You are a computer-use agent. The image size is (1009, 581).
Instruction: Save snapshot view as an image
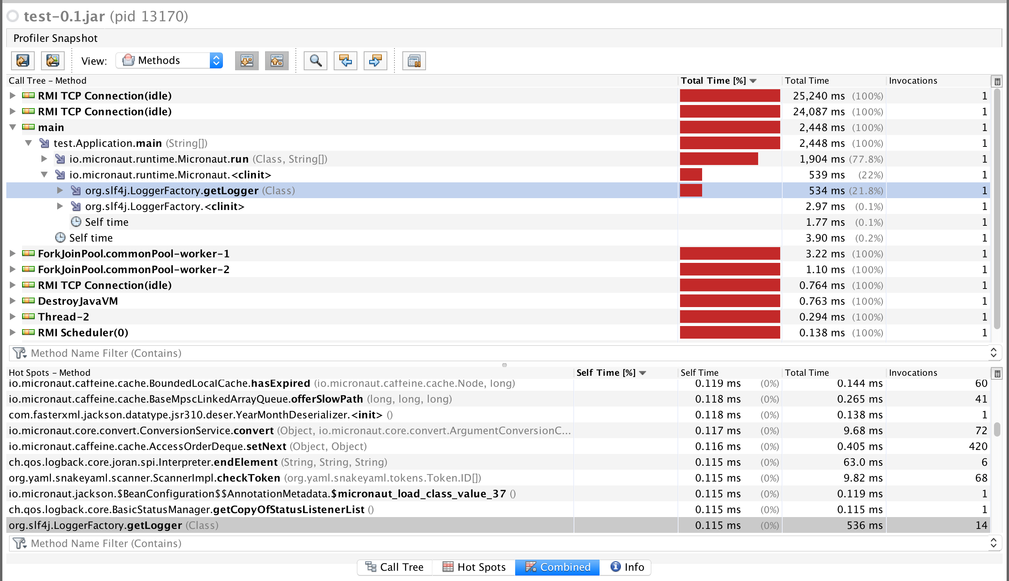pos(52,60)
